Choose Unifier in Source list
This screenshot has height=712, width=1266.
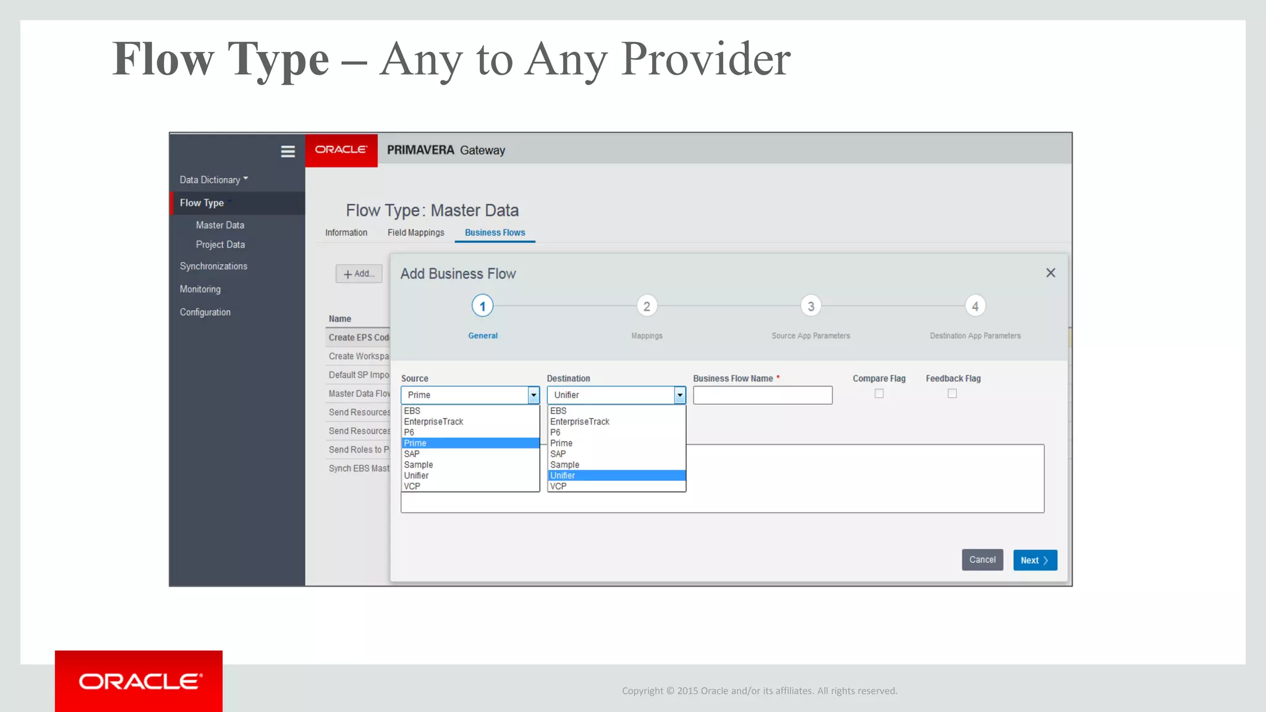470,476
